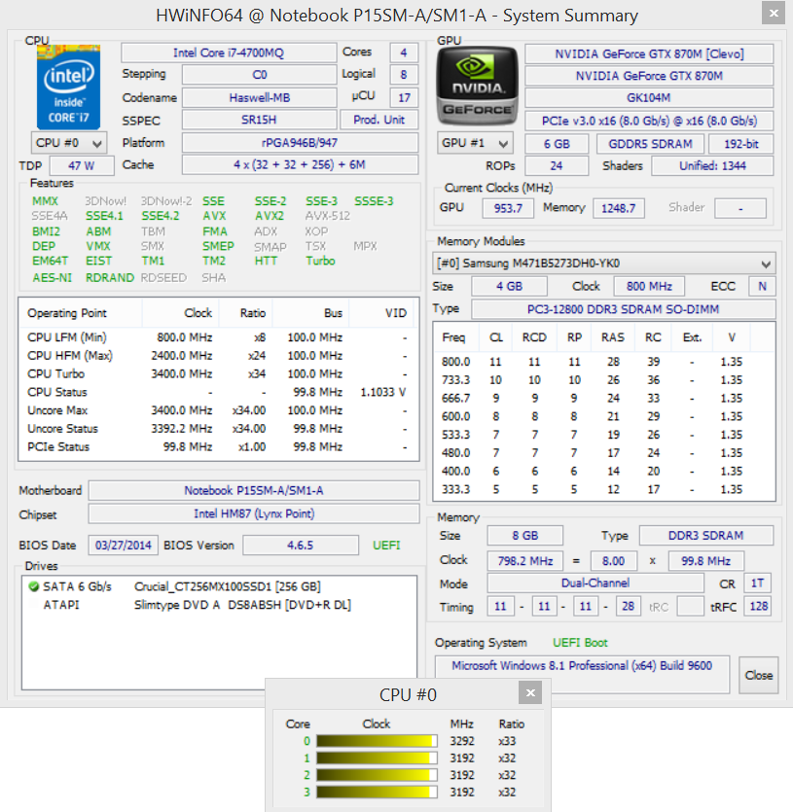The image size is (793, 812).
Task: Select the Slimtype DVD A DS8ABSH drive row
Action: coord(219,605)
